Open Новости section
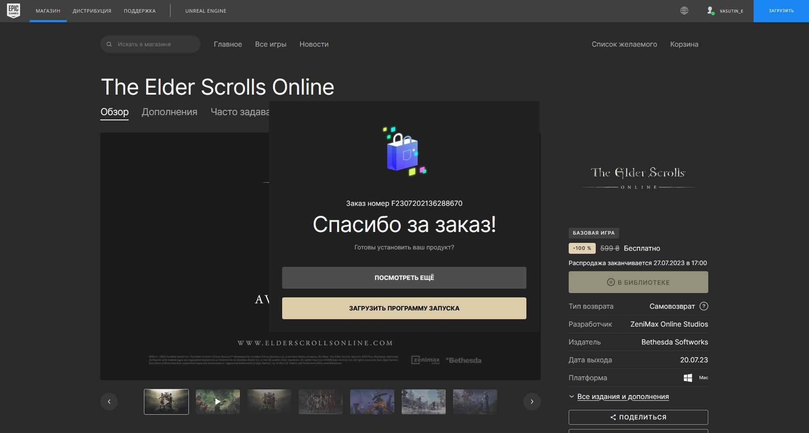Viewport: 809px width, 433px height. click(x=314, y=44)
